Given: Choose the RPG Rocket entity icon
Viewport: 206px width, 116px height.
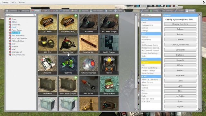Looking at the screenshot, I should click(89, 85).
